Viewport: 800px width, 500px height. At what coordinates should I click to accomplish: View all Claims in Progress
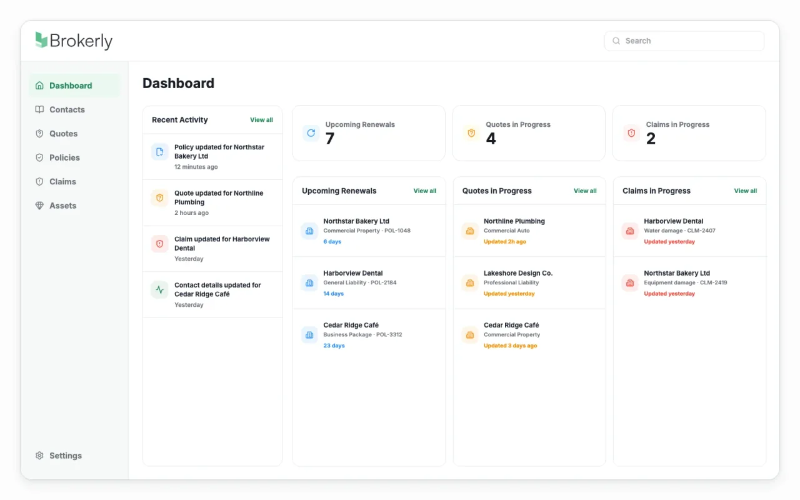point(746,191)
